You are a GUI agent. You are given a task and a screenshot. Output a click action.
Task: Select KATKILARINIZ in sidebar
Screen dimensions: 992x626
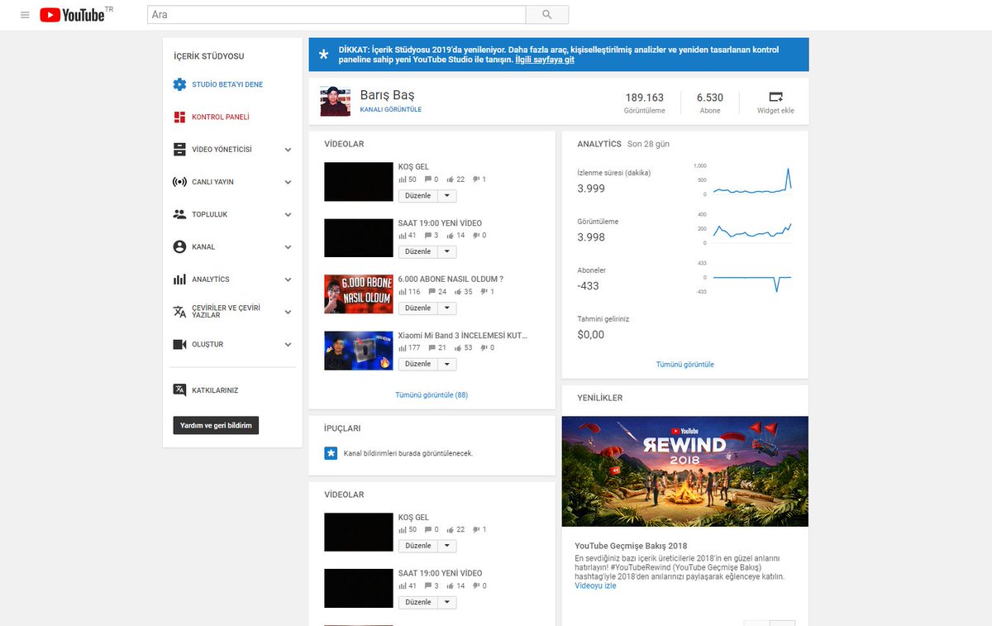pyautogui.click(x=215, y=389)
